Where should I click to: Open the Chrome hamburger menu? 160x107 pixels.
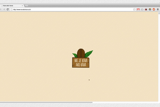point(158,9)
